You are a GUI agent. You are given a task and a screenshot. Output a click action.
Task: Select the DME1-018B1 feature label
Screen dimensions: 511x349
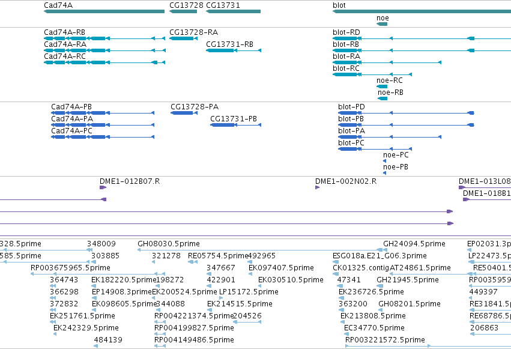pyautogui.click(x=487, y=193)
